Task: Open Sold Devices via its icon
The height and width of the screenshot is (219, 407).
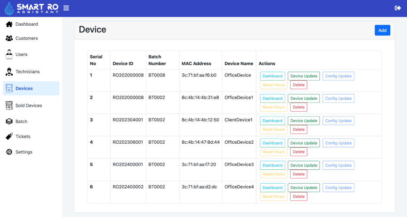Action: coord(9,105)
